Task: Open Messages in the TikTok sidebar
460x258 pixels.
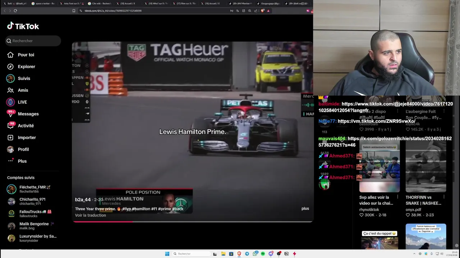Action: pyautogui.click(x=23, y=114)
